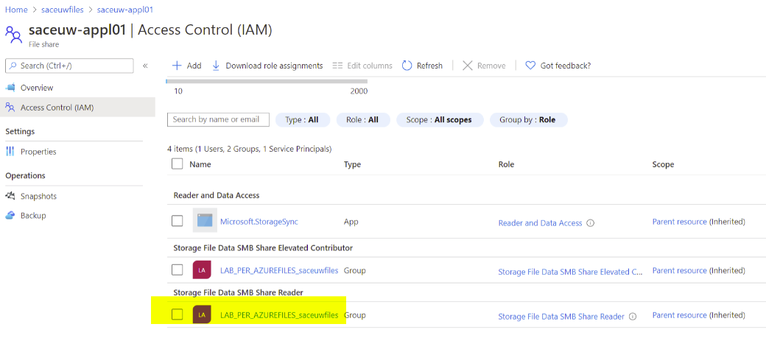
Task: Open LAB_PER_AZUREFILES_saceuwfiles in SMB Share Reader row
Action: pyautogui.click(x=279, y=315)
